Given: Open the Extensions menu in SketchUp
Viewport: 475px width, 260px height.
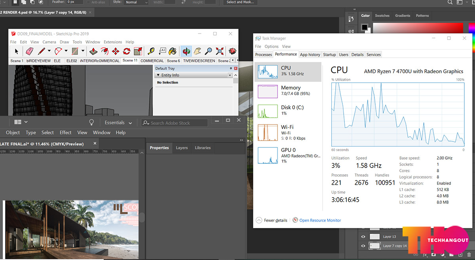Looking at the screenshot, I should (x=113, y=42).
